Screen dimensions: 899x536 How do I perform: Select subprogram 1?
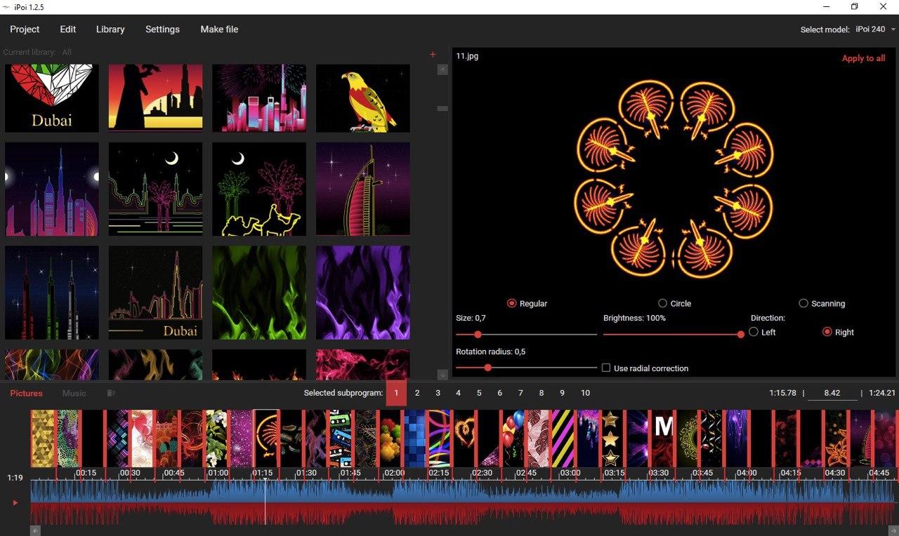tap(396, 393)
